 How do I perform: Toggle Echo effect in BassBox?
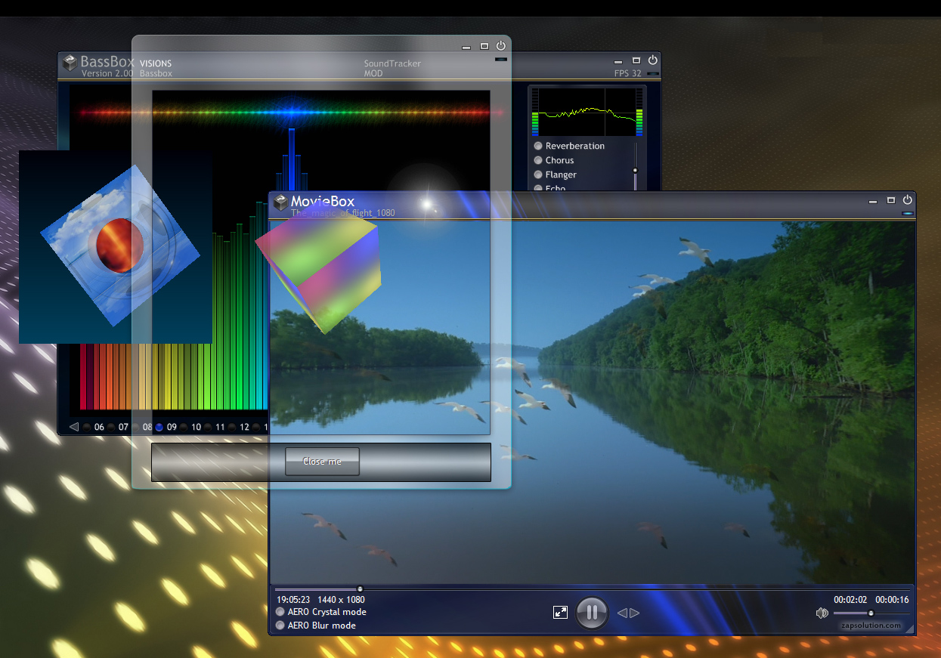tap(549, 188)
